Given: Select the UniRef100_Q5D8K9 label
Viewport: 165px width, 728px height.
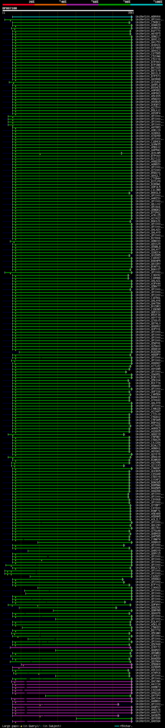Looking at the screenshot, I should tap(148, 664).
